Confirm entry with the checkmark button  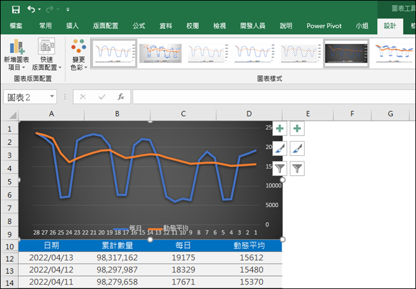pyautogui.click(x=102, y=97)
